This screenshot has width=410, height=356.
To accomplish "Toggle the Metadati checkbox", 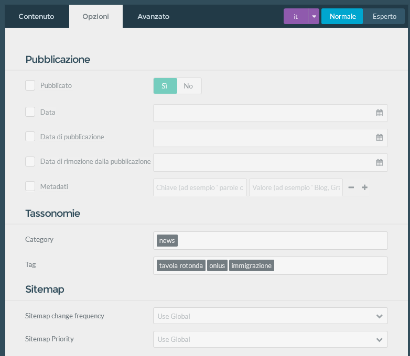I will (30, 186).
